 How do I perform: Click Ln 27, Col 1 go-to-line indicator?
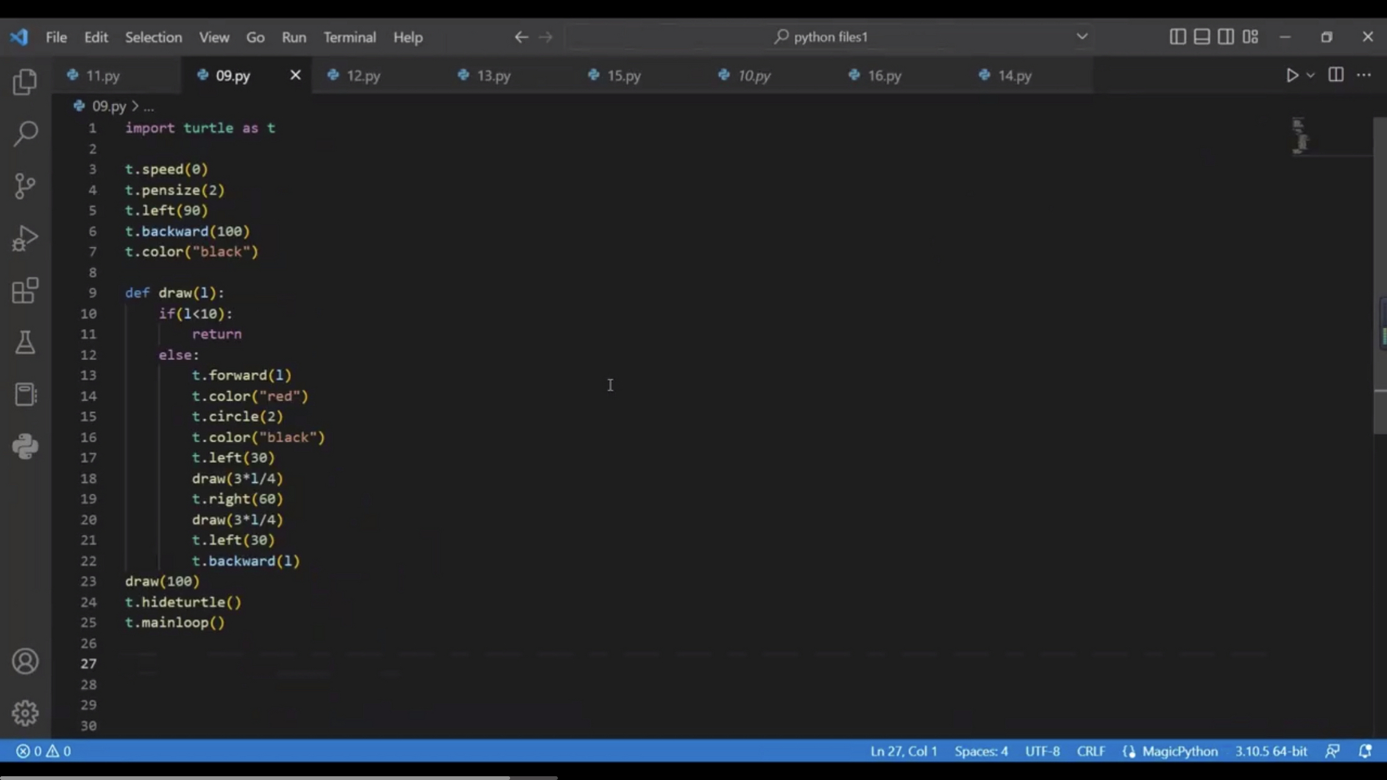click(x=904, y=751)
